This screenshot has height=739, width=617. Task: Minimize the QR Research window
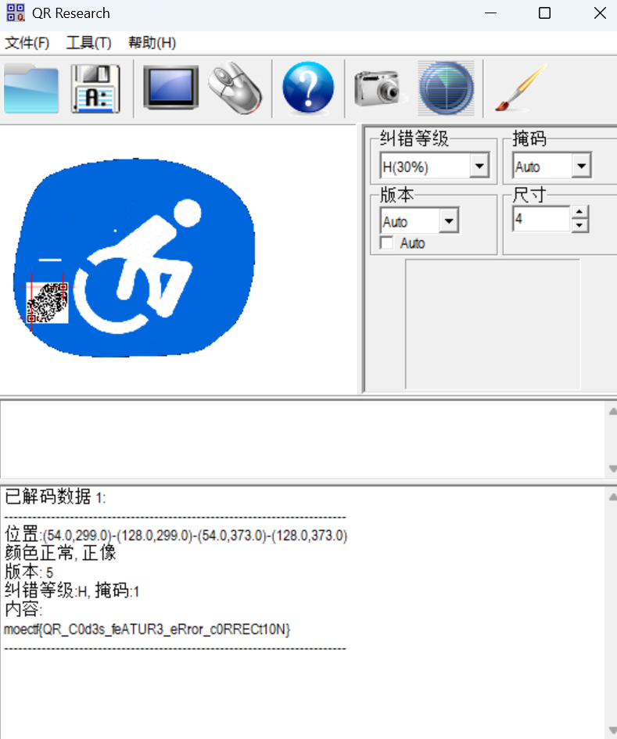tap(490, 13)
